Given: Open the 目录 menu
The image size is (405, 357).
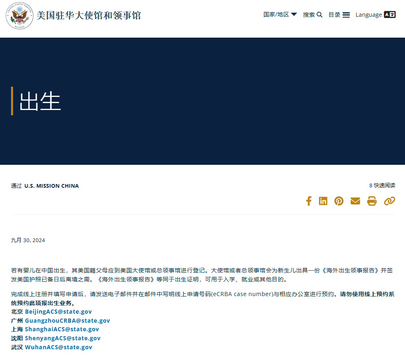Looking at the screenshot, I should (x=339, y=15).
